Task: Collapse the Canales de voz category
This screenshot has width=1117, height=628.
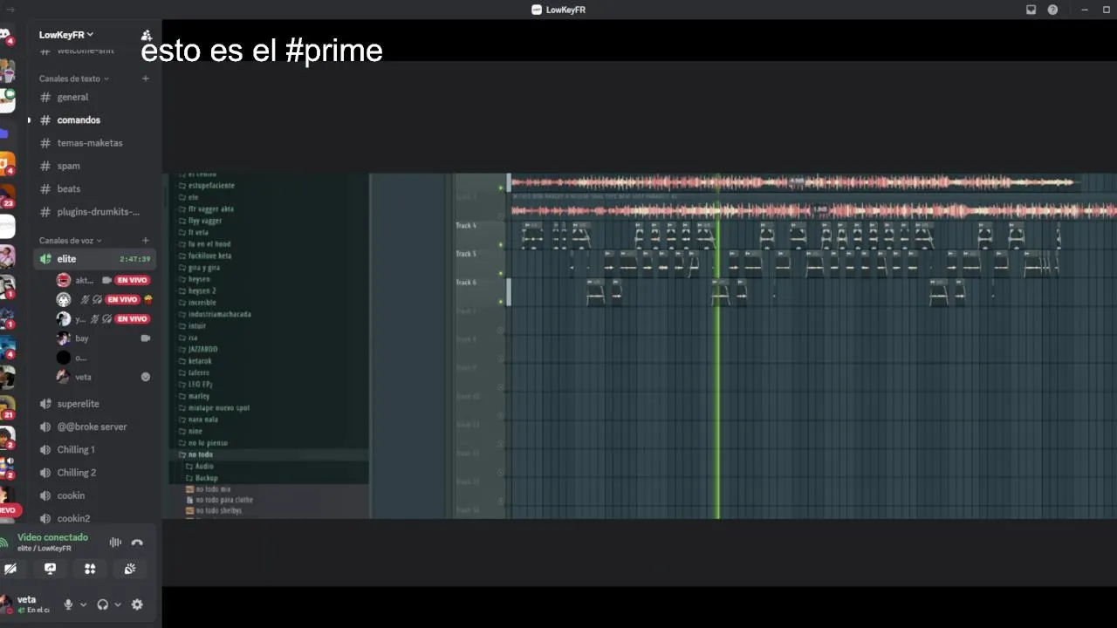Action: [x=70, y=241]
